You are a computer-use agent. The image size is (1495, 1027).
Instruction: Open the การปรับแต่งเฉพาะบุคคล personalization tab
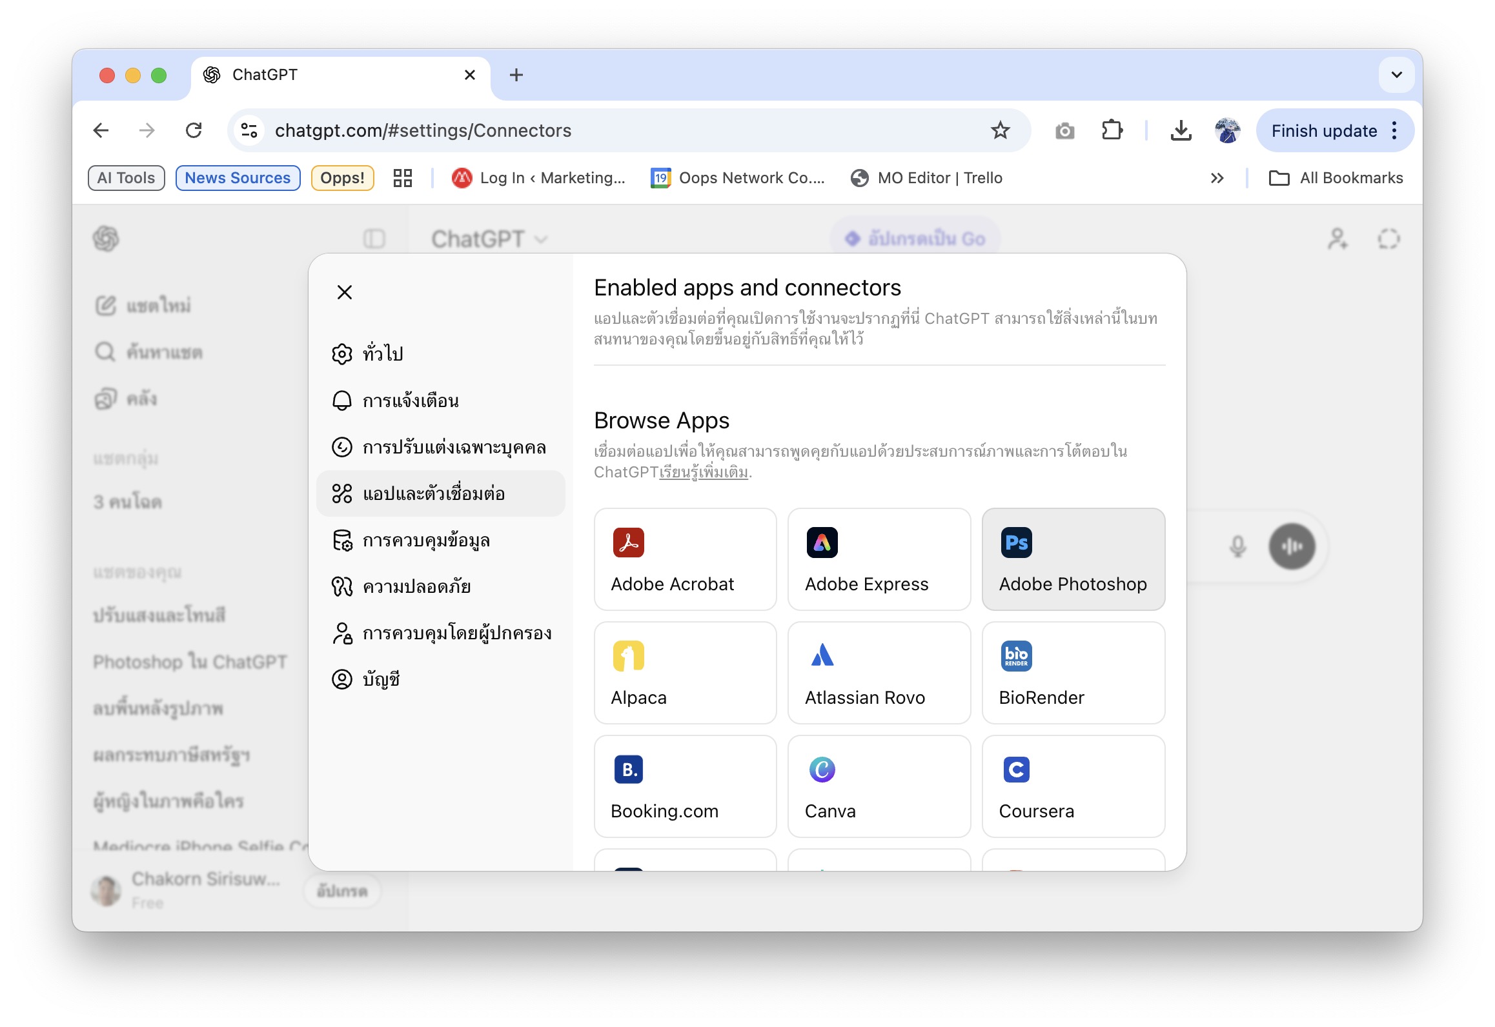[441, 447]
